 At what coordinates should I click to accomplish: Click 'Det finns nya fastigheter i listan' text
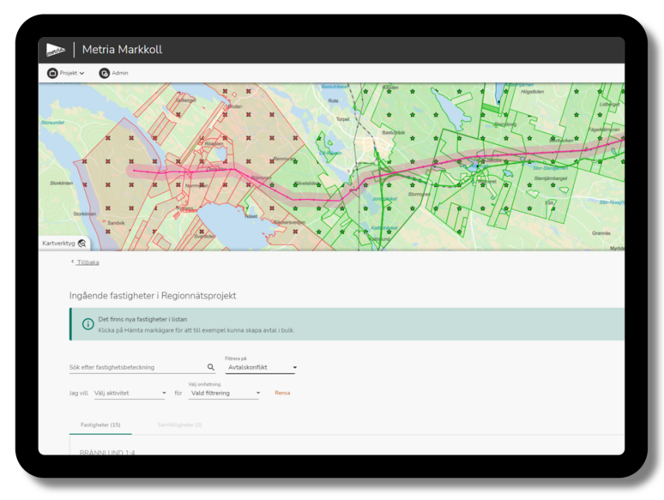(142, 319)
